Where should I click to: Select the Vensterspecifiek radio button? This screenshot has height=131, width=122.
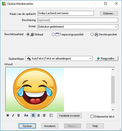[x=92, y=34]
